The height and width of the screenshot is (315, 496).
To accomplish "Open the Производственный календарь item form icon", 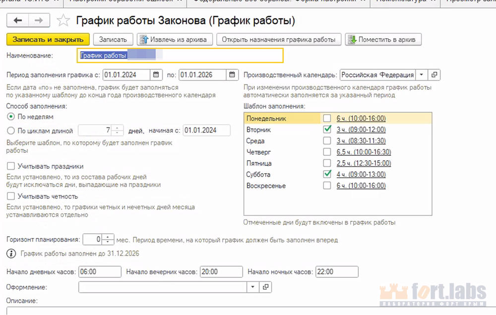I will (434, 75).
